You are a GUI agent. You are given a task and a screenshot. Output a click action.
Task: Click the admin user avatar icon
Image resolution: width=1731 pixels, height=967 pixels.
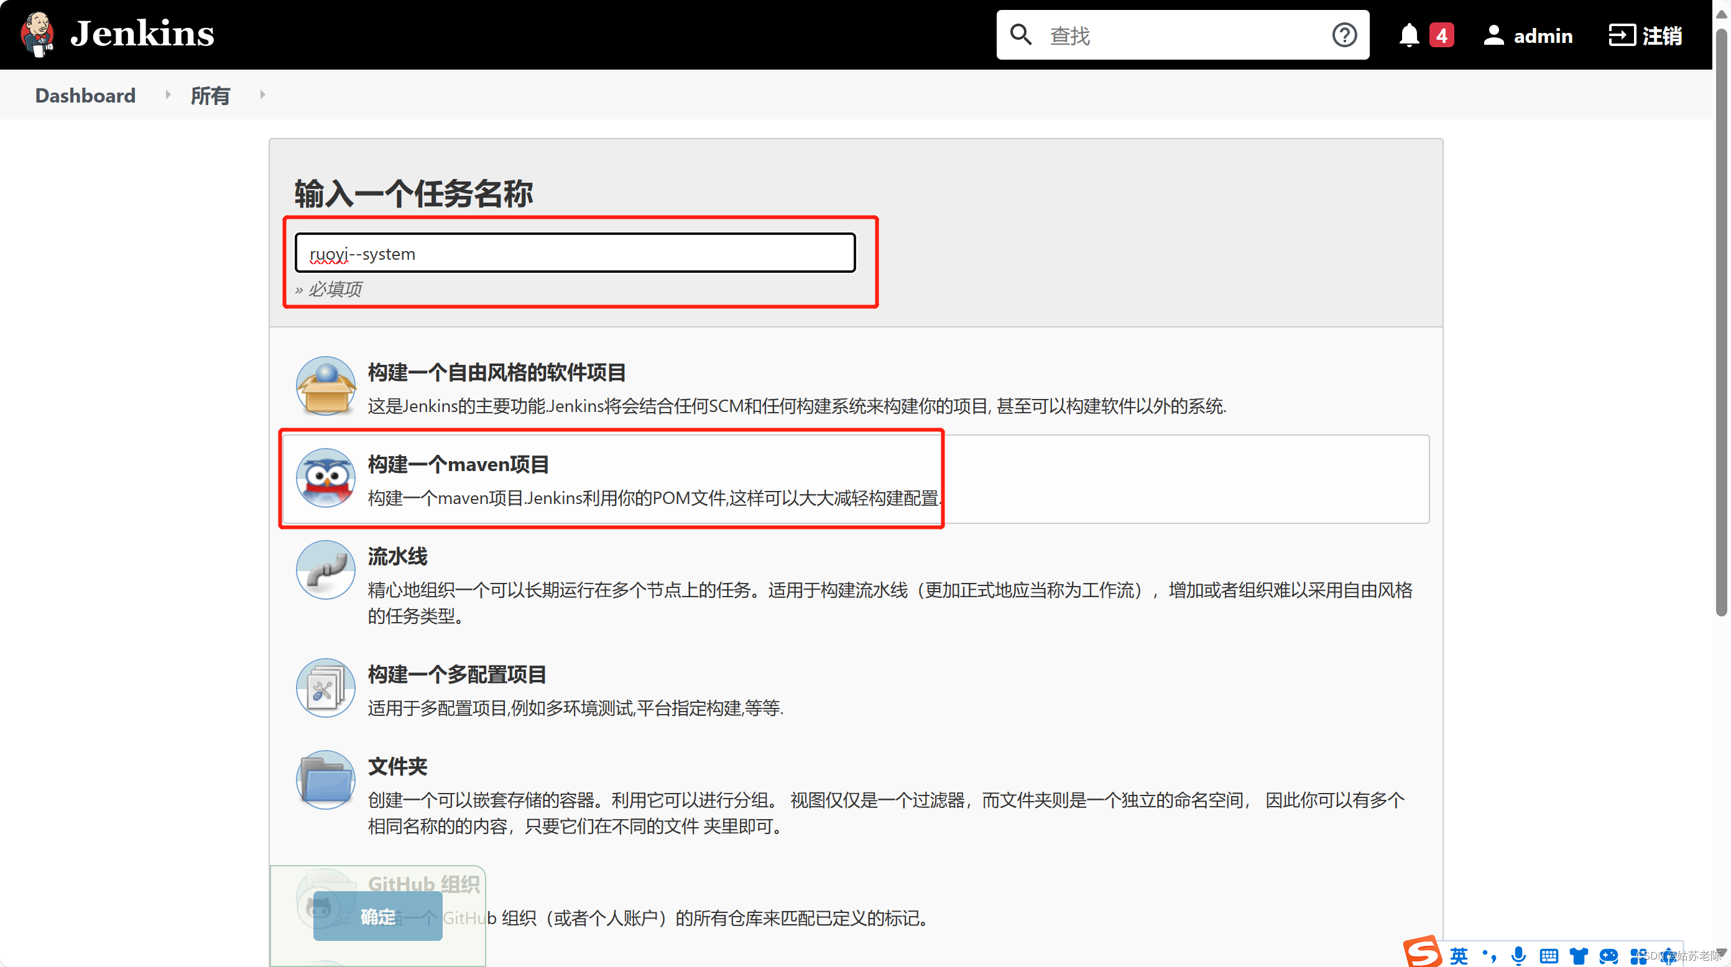(x=1493, y=35)
